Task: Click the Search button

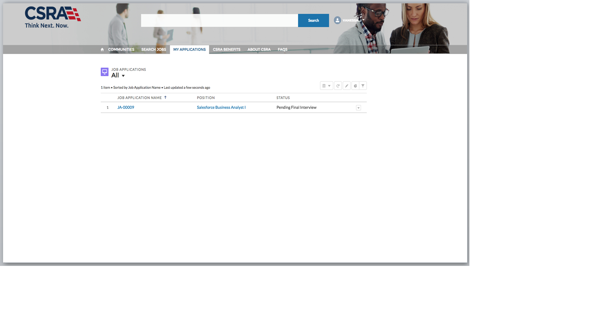Action: click(x=313, y=20)
